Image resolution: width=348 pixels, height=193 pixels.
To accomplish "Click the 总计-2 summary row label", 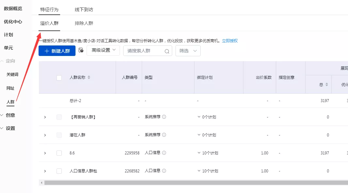I will coord(75,101).
